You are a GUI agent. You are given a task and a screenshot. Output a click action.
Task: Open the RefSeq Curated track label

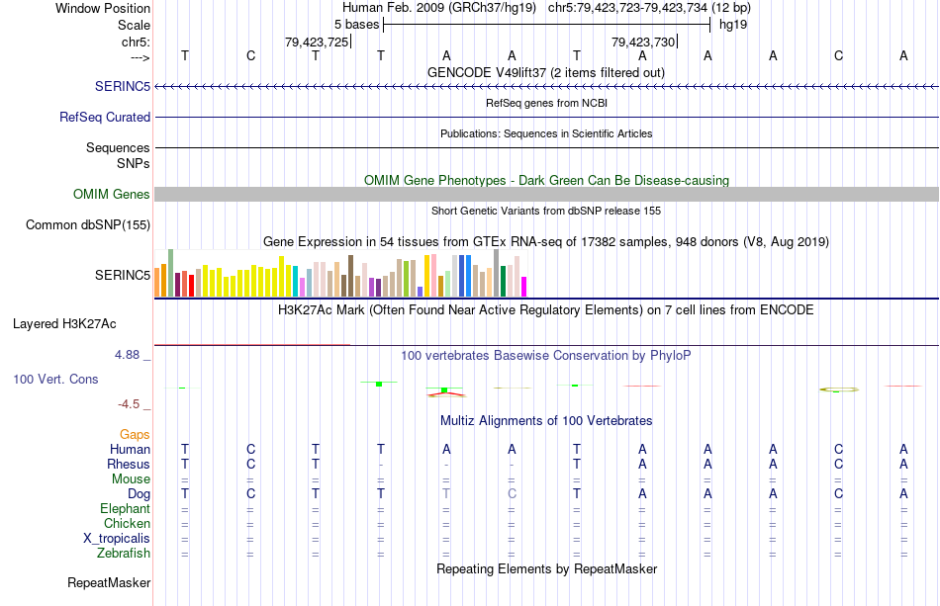(104, 117)
